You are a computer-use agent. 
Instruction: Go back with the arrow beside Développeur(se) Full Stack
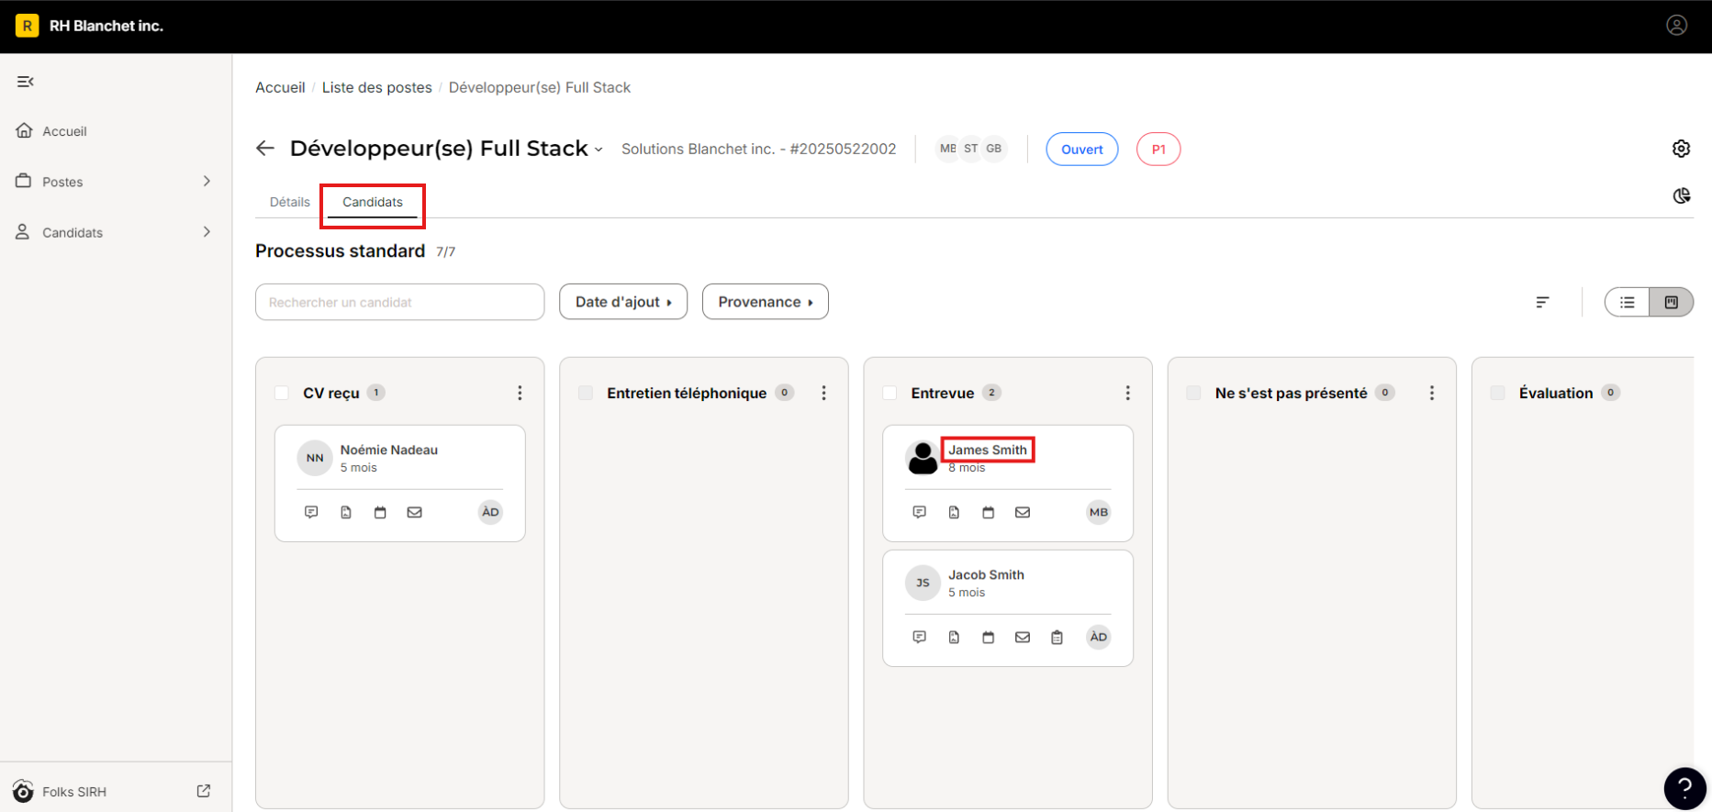pos(265,149)
